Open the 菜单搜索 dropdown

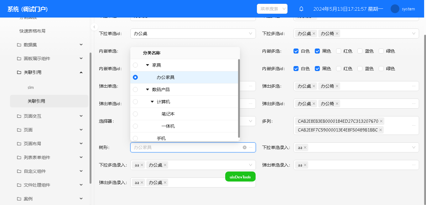pos(272,9)
